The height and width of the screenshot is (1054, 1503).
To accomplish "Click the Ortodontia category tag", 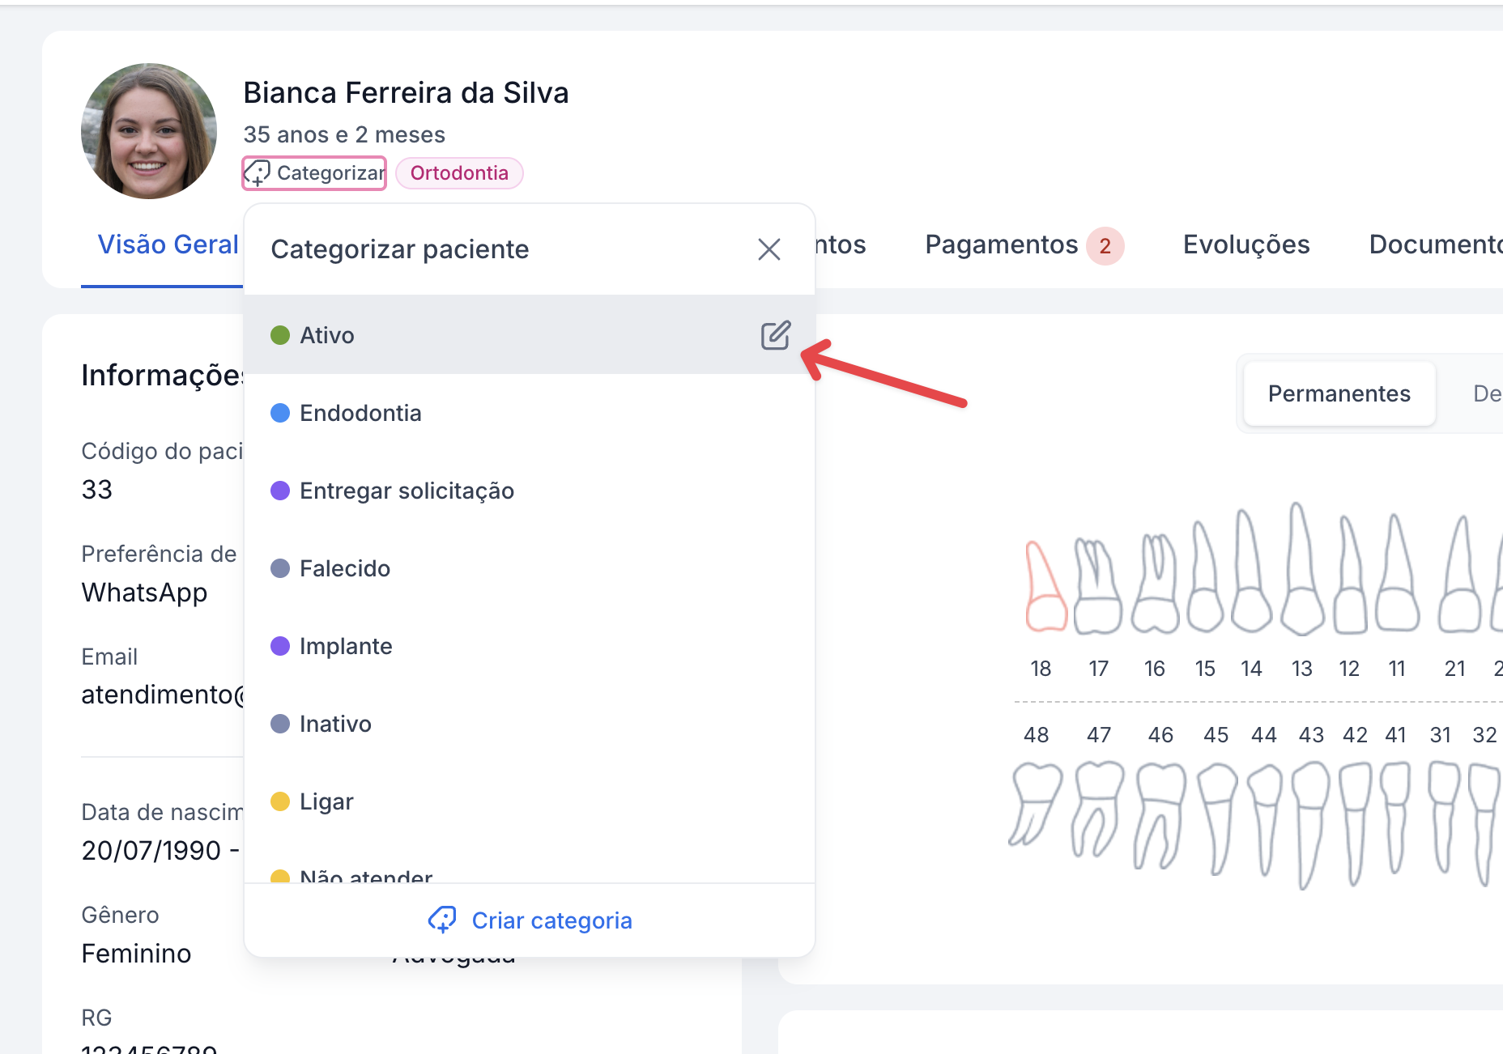I will tap(459, 173).
